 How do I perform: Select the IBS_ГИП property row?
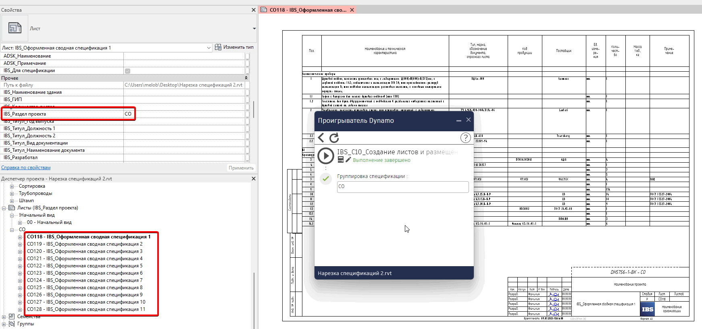click(x=123, y=99)
